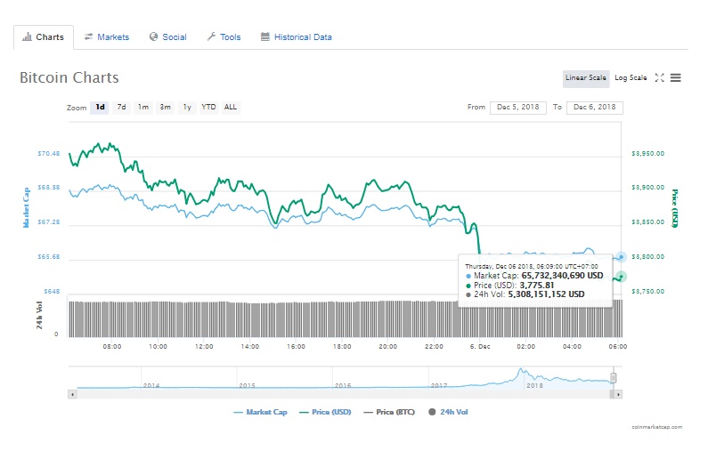Click the Markets exchange arrows icon
The image size is (708, 451).
(88, 36)
